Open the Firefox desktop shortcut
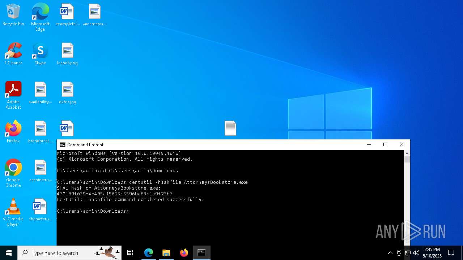The image size is (463, 260). coord(13,132)
